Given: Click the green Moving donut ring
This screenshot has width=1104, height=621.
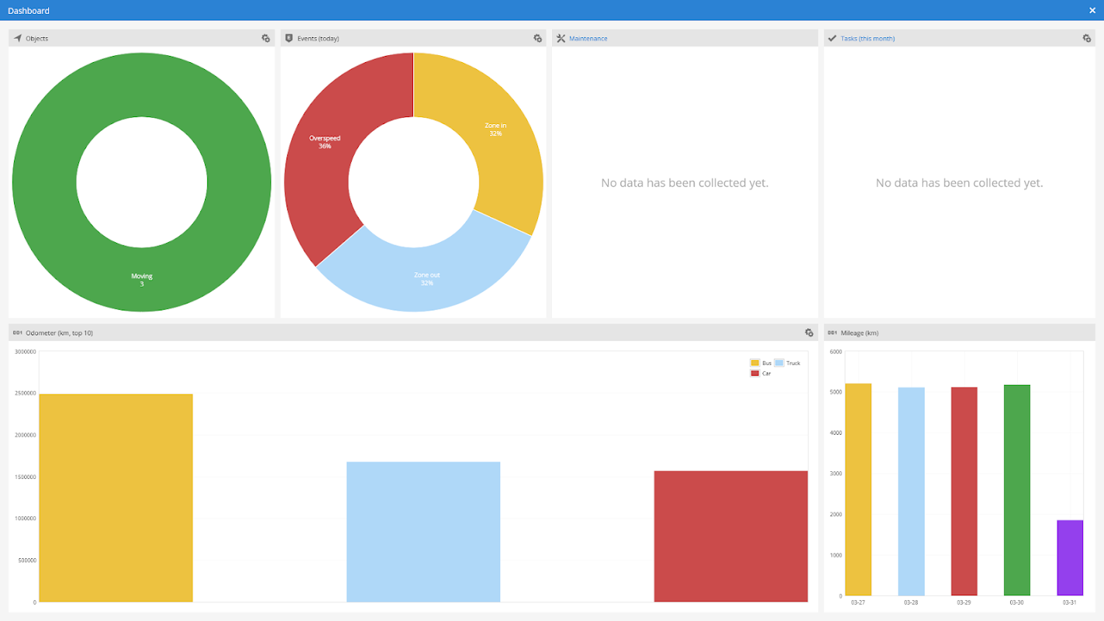Looking at the screenshot, I should click(141, 279).
